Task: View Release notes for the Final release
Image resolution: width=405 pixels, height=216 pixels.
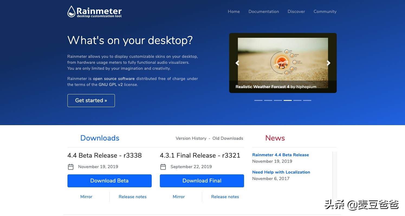Action: click(x=225, y=197)
